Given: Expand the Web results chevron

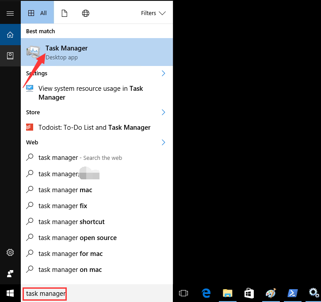Looking at the screenshot, I should (x=163, y=142).
